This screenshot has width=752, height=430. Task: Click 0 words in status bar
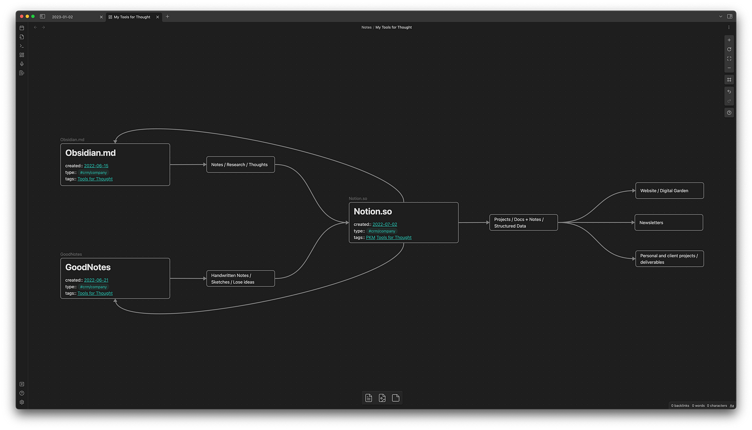pos(698,406)
